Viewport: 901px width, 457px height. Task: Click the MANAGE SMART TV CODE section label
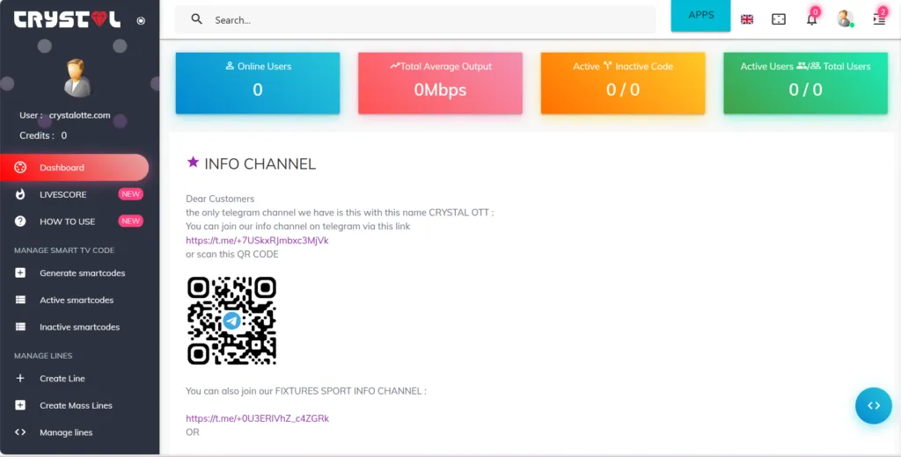coord(64,250)
